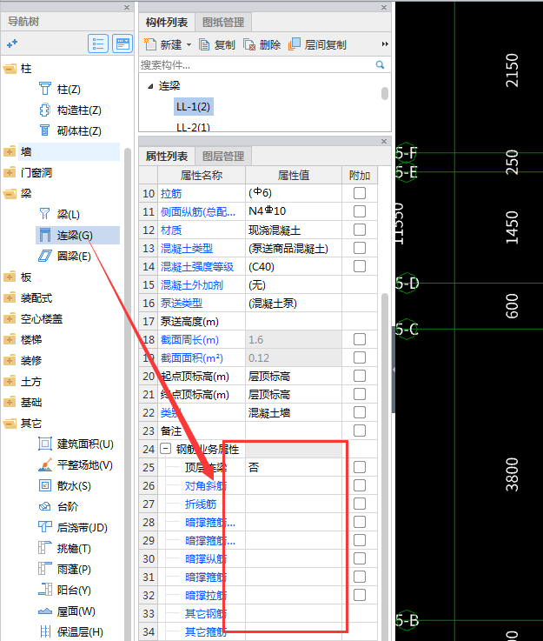The image size is (543, 641).
Task: Select the 台阶 steps icon
Action: pyautogui.click(x=45, y=506)
